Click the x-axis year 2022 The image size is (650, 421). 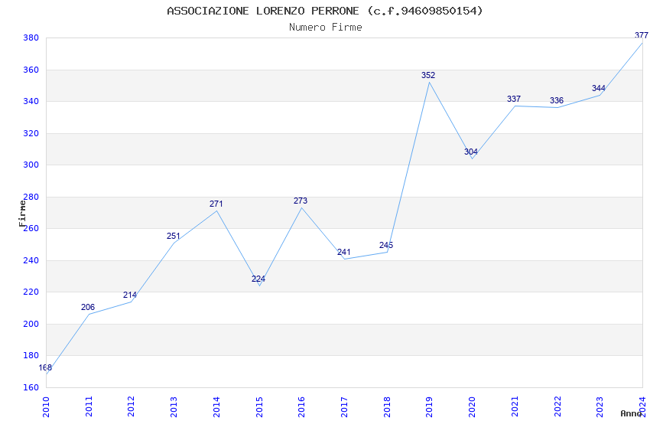click(557, 406)
